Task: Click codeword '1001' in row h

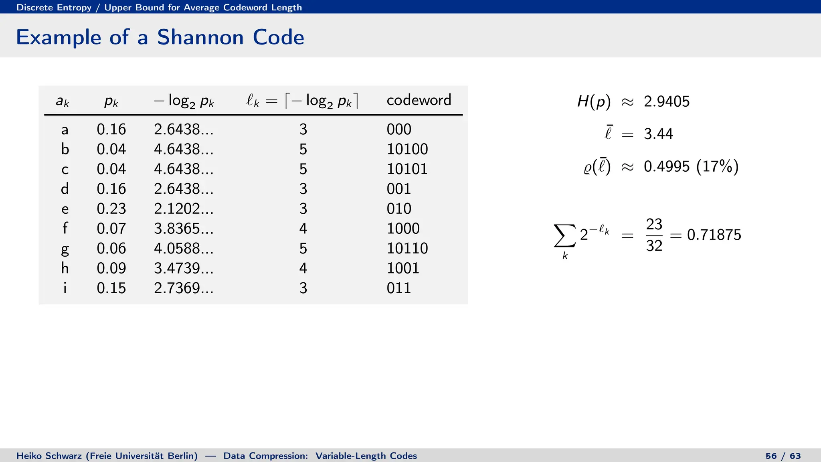Action: click(403, 268)
